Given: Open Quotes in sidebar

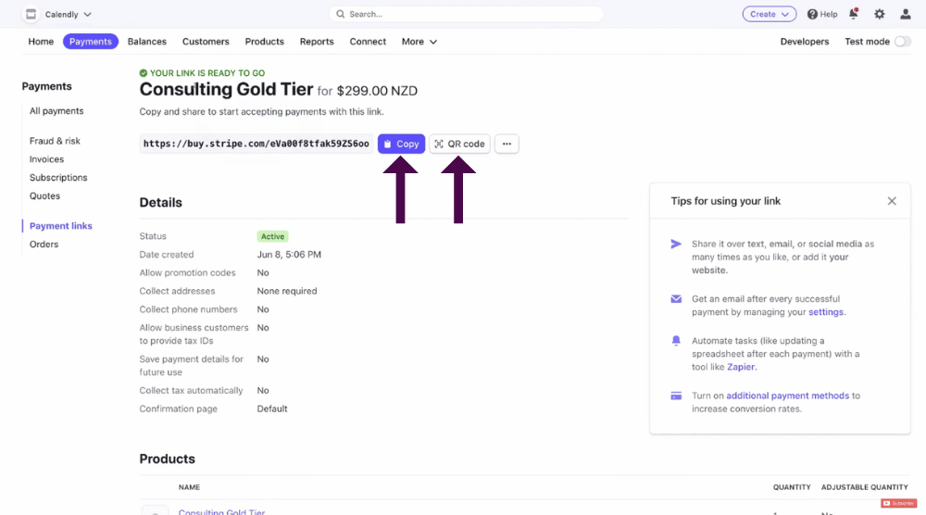Looking at the screenshot, I should point(44,196).
